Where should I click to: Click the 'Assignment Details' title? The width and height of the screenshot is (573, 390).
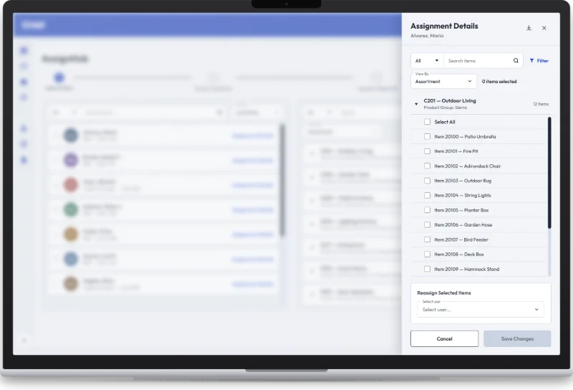click(x=444, y=26)
